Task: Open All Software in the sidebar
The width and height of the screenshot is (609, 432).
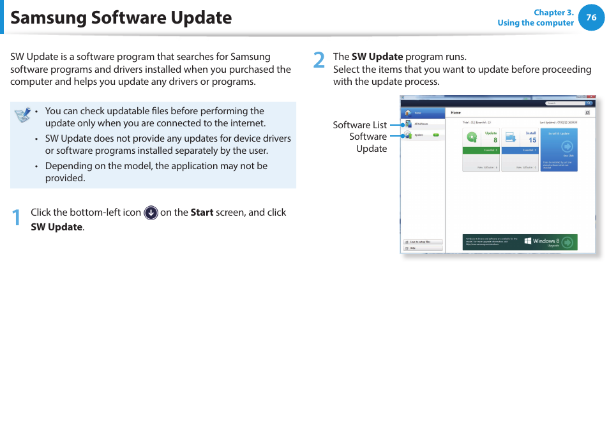Action: 423,124
